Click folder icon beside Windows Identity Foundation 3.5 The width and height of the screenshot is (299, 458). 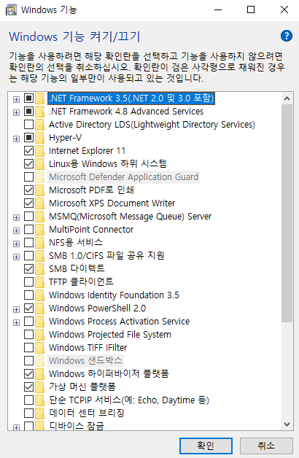pyautogui.click(x=39, y=295)
